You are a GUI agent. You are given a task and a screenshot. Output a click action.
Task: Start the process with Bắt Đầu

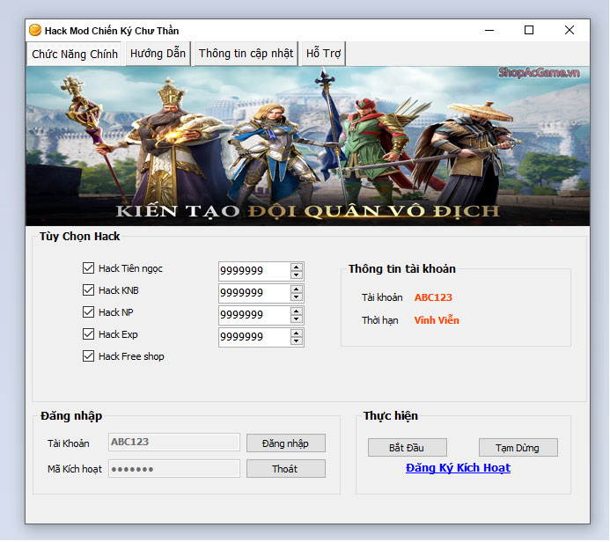pos(408,448)
